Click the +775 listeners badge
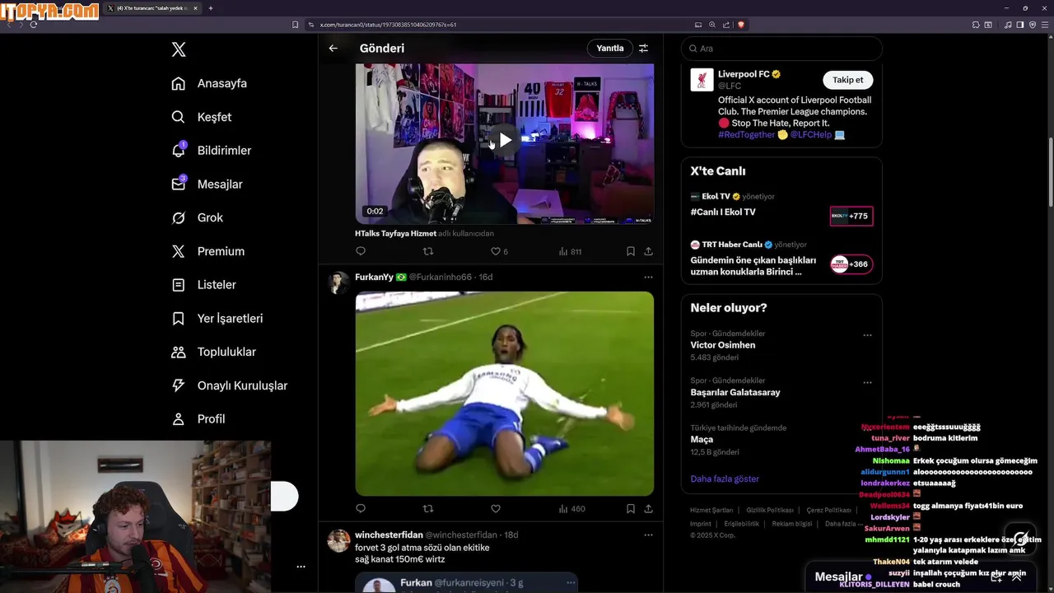This screenshot has height=593, width=1054. click(x=851, y=216)
